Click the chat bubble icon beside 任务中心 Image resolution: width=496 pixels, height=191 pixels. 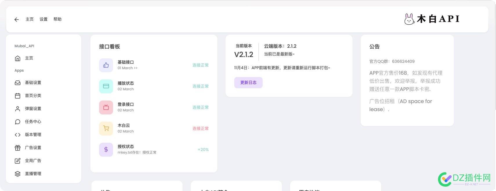point(17,122)
